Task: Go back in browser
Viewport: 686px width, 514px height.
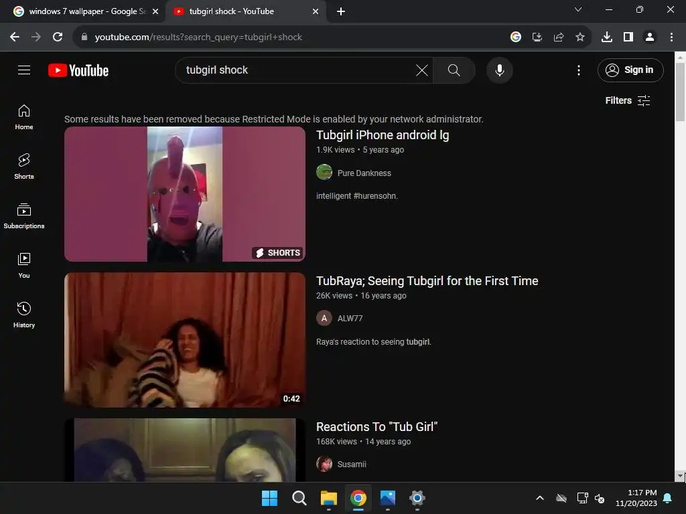Action: 15,37
